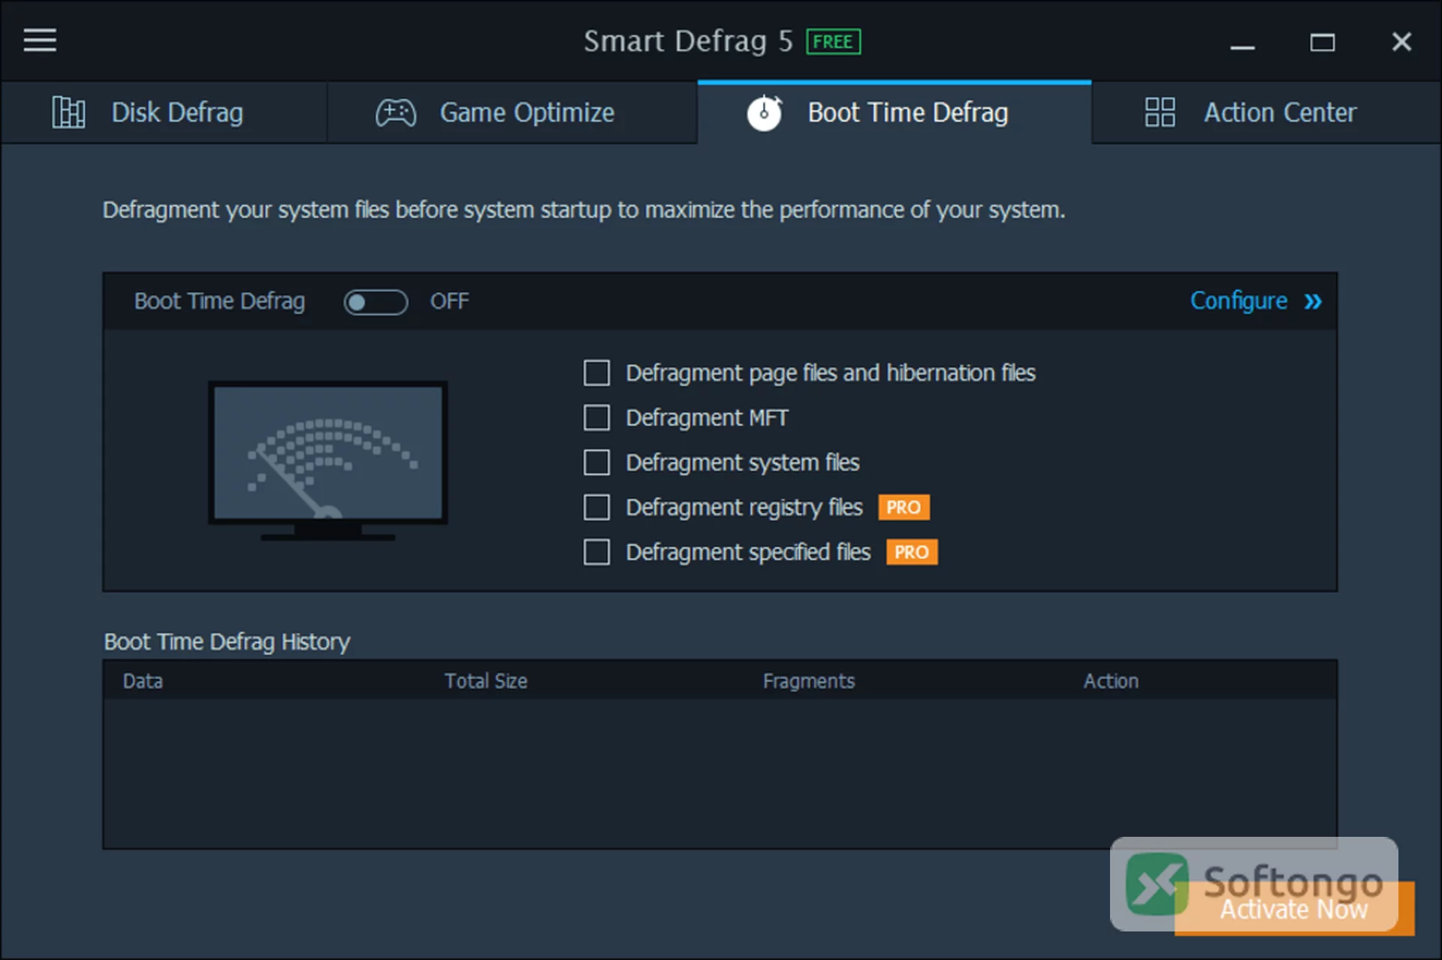Click the Action column header

1111,681
